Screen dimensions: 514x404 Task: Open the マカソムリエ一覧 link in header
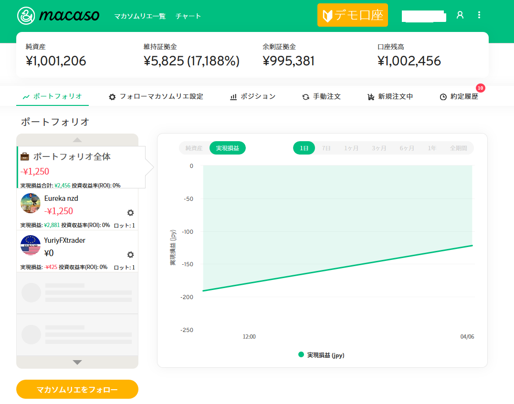pos(140,16)
